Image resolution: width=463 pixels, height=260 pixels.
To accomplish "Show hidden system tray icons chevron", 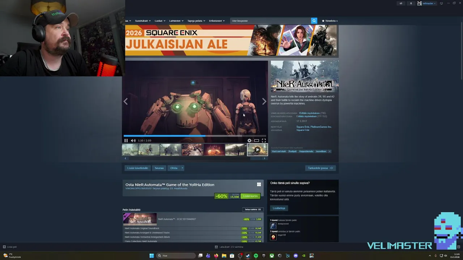I will pos(430,256).
